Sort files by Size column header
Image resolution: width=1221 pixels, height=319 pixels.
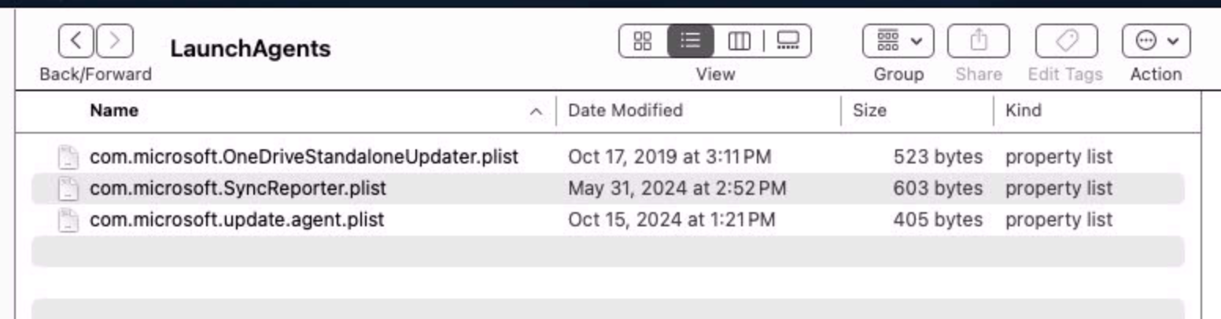pos(869,111)
